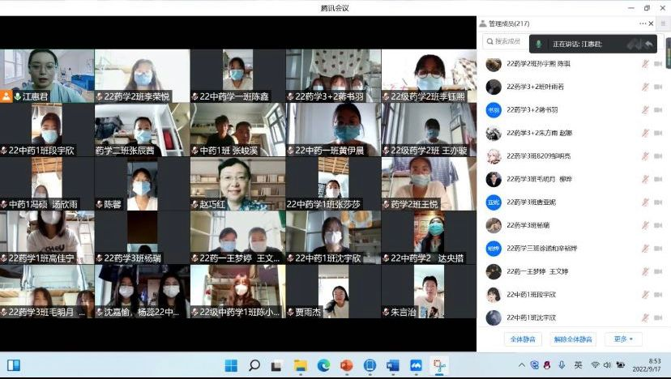Click the reply arrow in the speaking banner

click(x=648, y=44)
